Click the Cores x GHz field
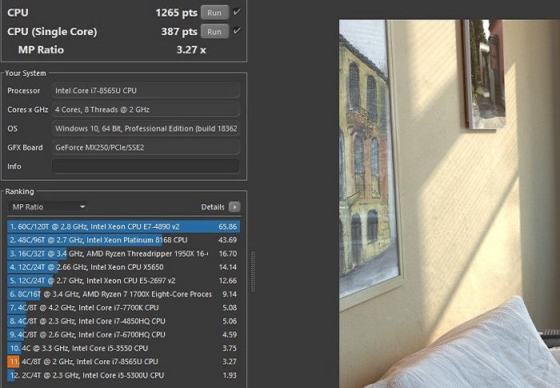This screenshot has height=388, width=560. (146, 110)
